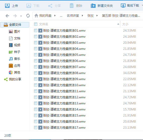Image resolution: width=143 pixels, height=140 pixels.
Task: Open 我的分享 in the sidebar
Action: (13, 79)
